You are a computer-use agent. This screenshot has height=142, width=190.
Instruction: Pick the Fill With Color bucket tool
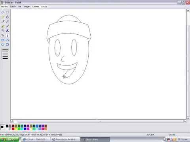point(8,17)
